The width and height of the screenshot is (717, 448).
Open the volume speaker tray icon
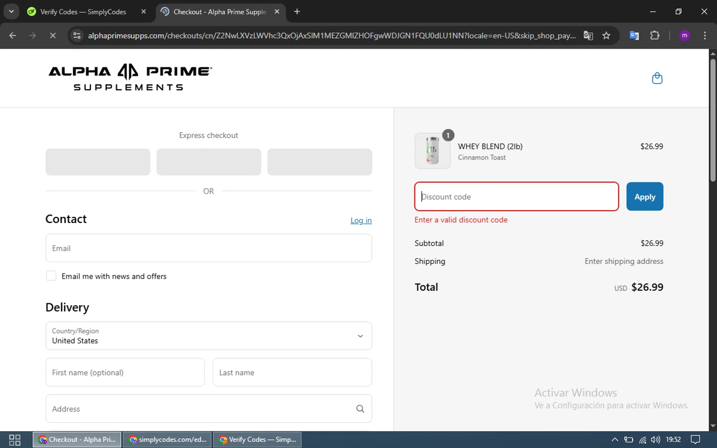tap(655, 439)
